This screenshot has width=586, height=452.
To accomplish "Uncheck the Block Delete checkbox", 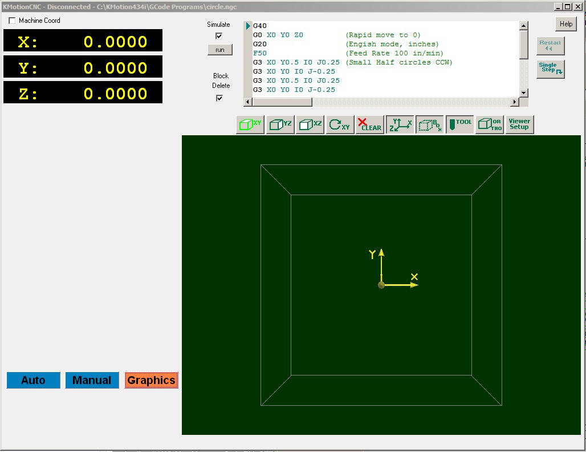I will coord(219,98).
